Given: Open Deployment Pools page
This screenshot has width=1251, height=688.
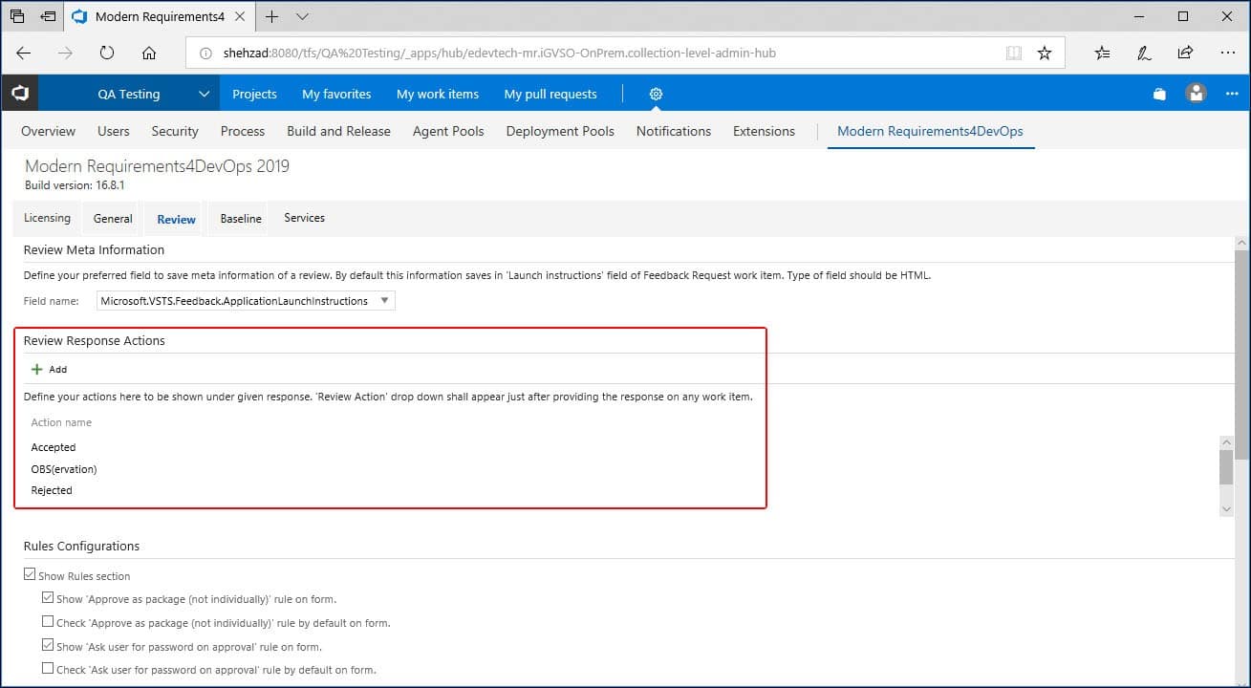Looking at the screenshot, I should click(560, 131).
